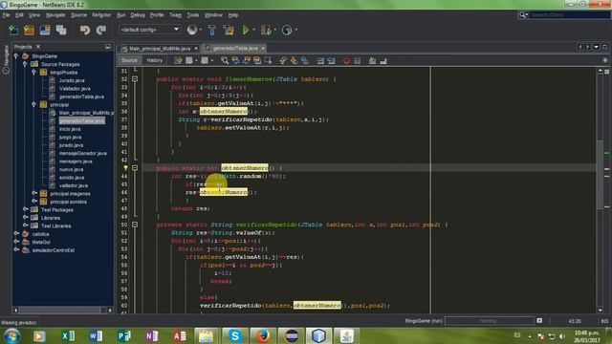The width and height of the screenshot is (612, 344).
Task: Toggle highlight search icon in editor toolbar
Action: click(257, 60)
